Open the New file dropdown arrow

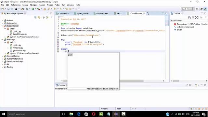pyautogui.click(x=5, y=9)
